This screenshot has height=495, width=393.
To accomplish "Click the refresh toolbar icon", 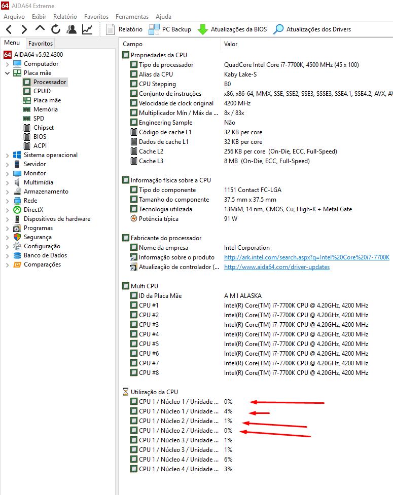I will 56,29.
